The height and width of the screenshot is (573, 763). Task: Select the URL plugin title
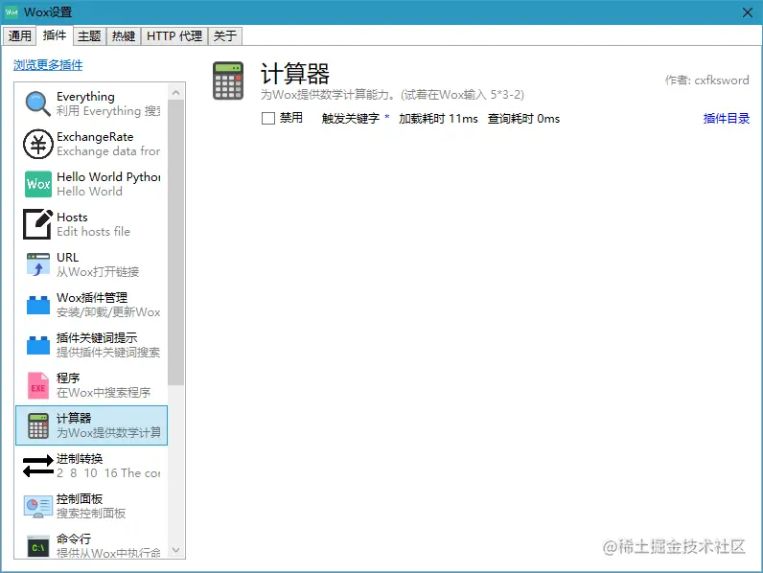[68, 258]
